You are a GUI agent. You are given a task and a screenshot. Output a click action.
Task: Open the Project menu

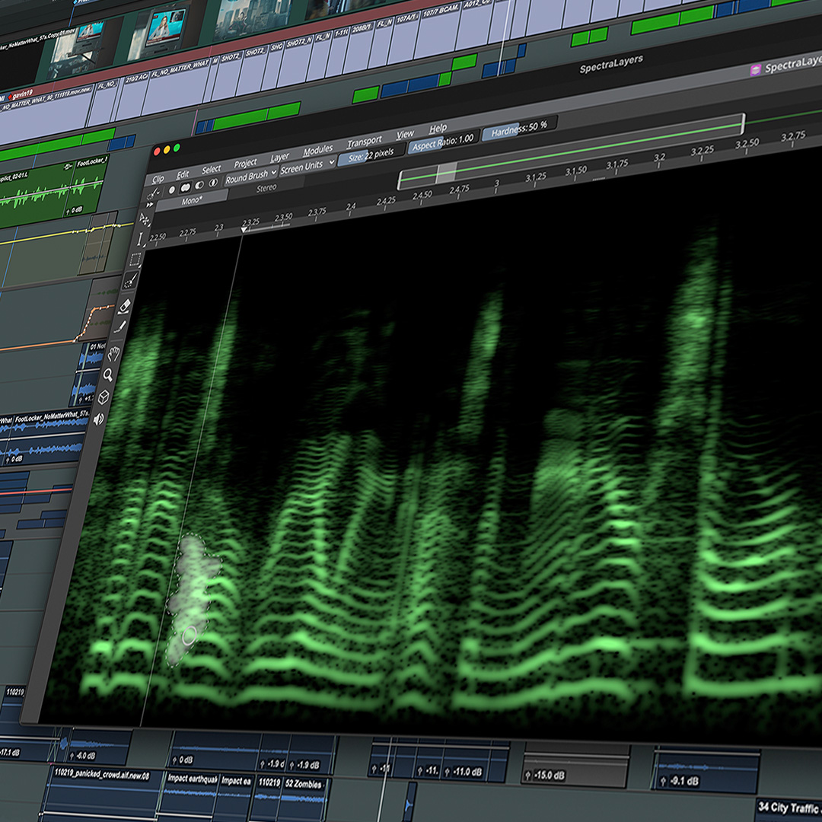pyautogui.click(x=245, y=163)
